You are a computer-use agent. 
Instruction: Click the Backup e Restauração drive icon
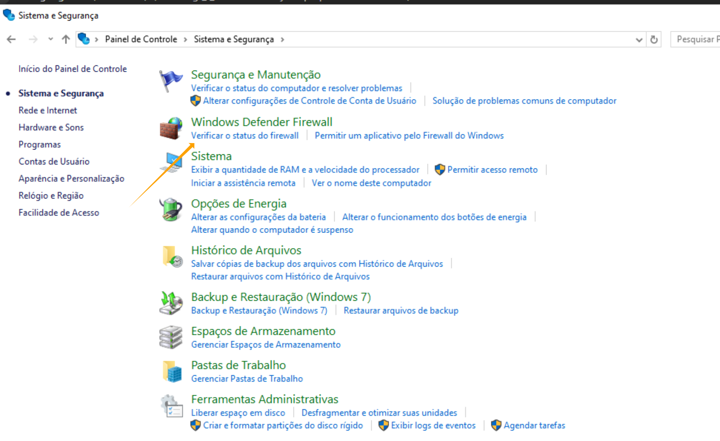pyautogui.click(x=171, y=303)
